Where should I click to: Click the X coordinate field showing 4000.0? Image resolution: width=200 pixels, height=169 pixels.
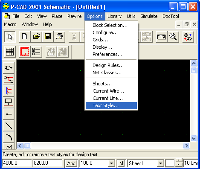coord(17,163)
